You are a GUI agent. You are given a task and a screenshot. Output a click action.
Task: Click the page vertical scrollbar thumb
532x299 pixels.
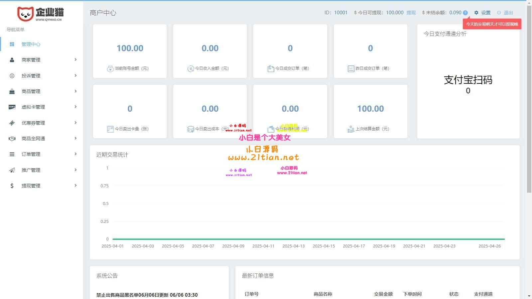[529, 100]
